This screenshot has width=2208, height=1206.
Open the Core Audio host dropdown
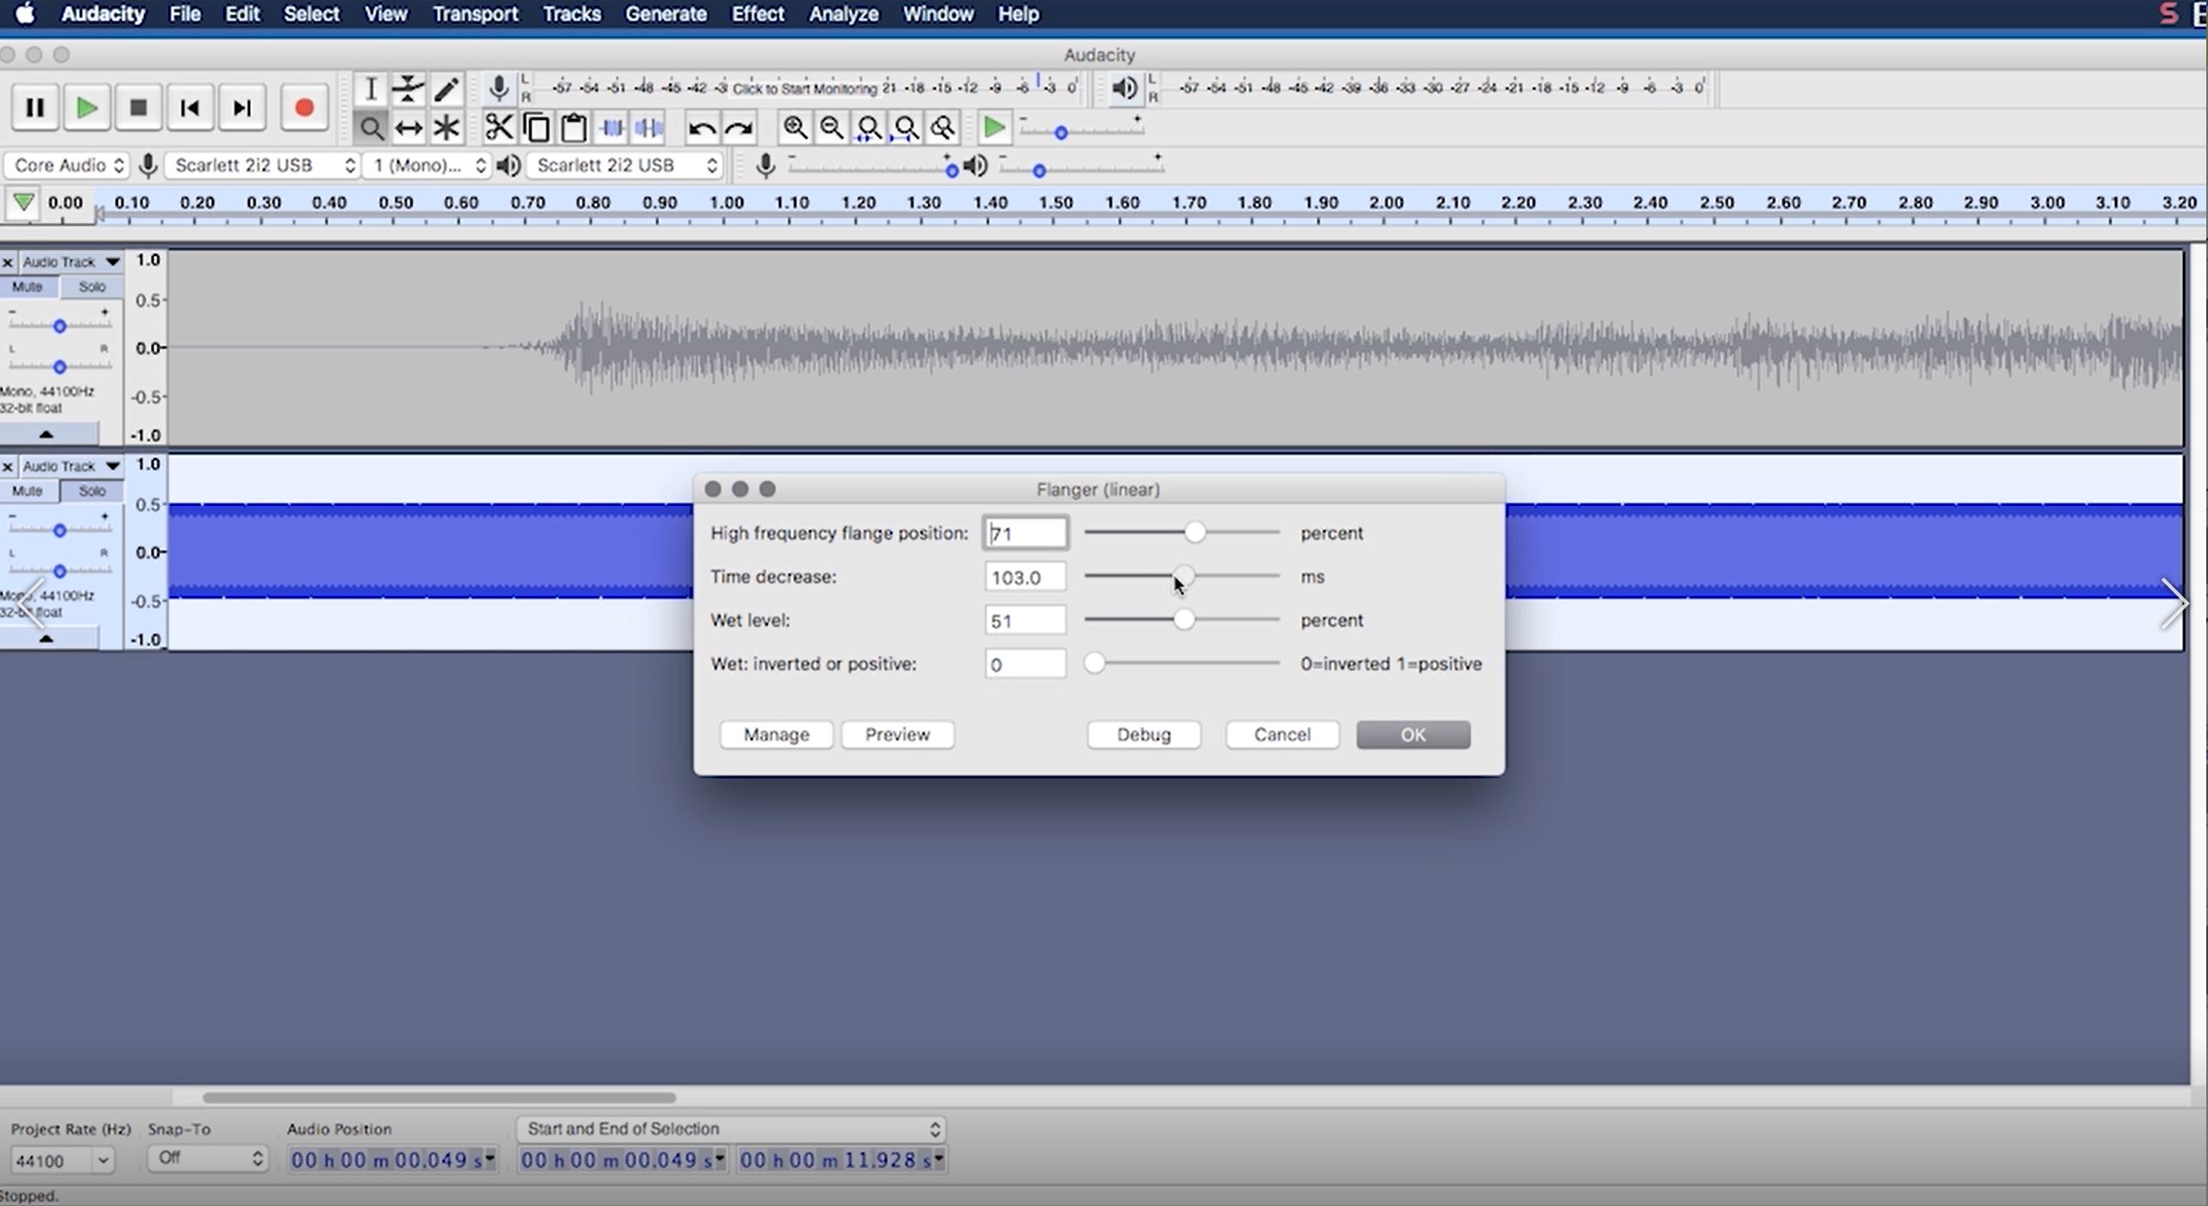67,166
